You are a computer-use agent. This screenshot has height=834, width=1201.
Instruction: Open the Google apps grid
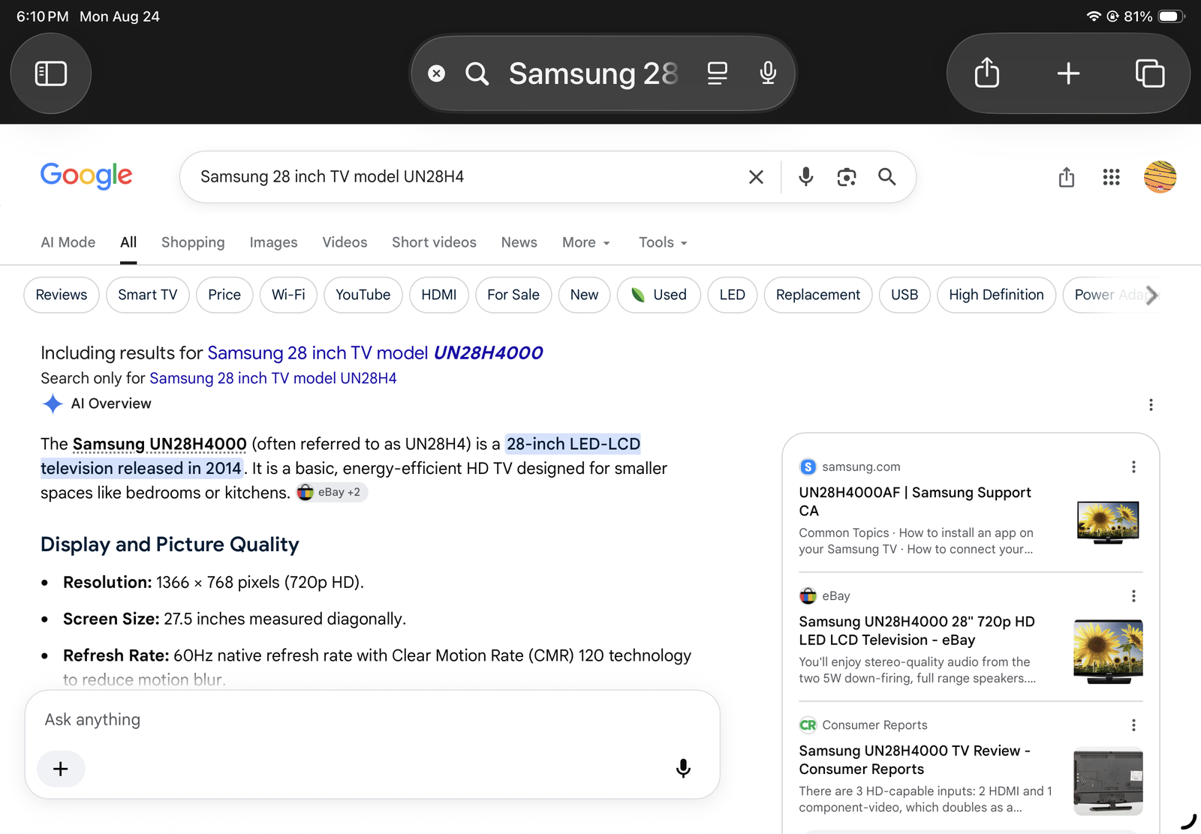(x=1111, y=177)
